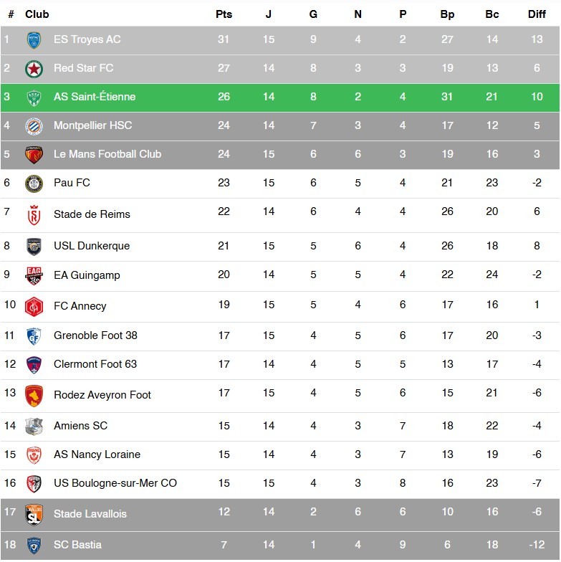Click the Club column header
This screenshot has height=562, width=561.
coord(37,14)
